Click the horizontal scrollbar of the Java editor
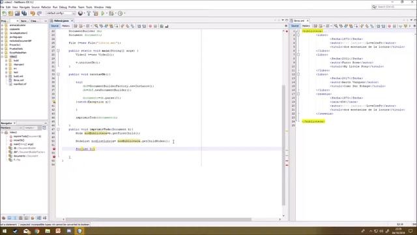The height and width of the screenshot is (235, 417). click(x=158, y=219)
